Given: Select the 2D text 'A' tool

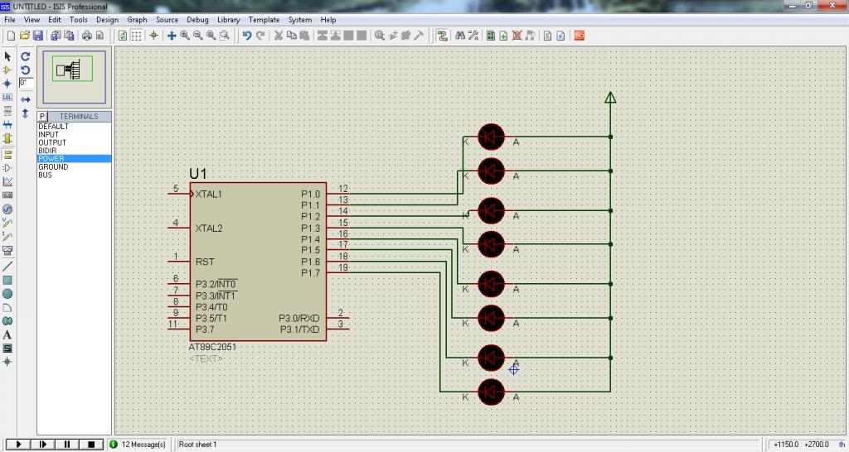Looking at the screenshot, I should [x=7, y=334].
